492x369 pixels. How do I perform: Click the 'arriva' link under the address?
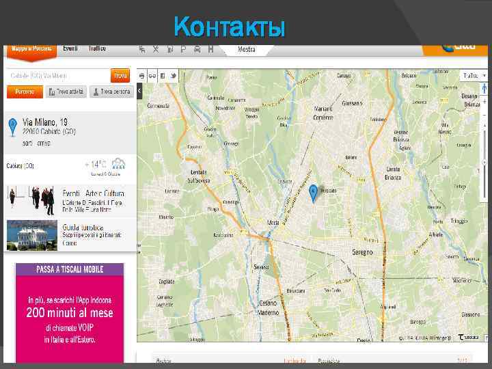click(44, 143)
